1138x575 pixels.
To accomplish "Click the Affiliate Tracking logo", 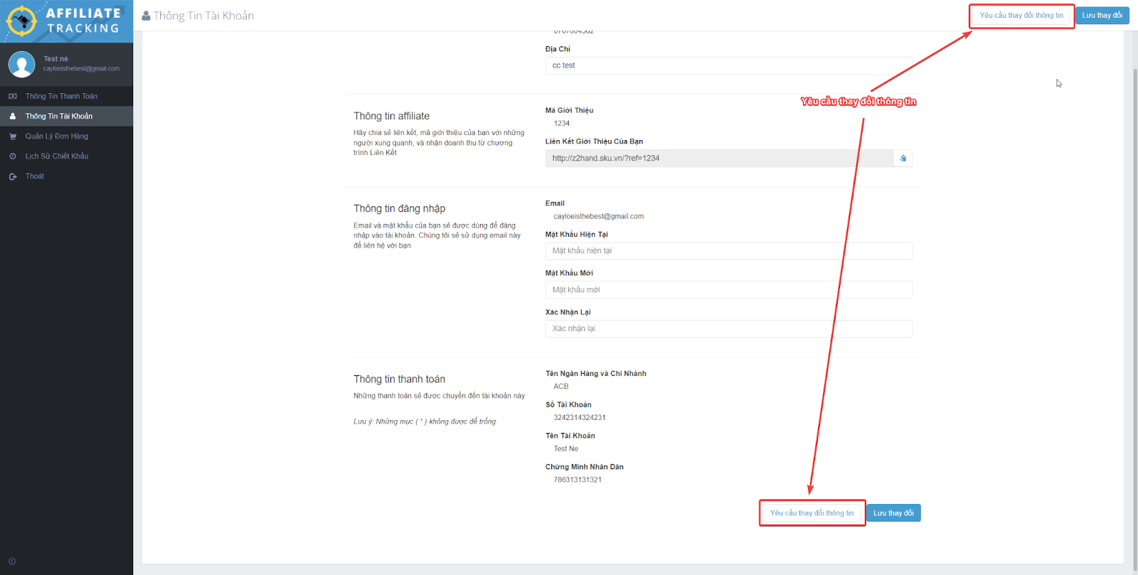I will tap(66, 21).
